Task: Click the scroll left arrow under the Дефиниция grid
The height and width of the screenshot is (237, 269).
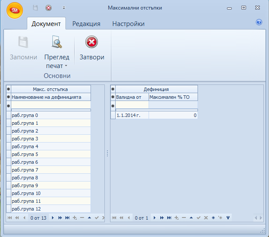Action: pos(256,218)
